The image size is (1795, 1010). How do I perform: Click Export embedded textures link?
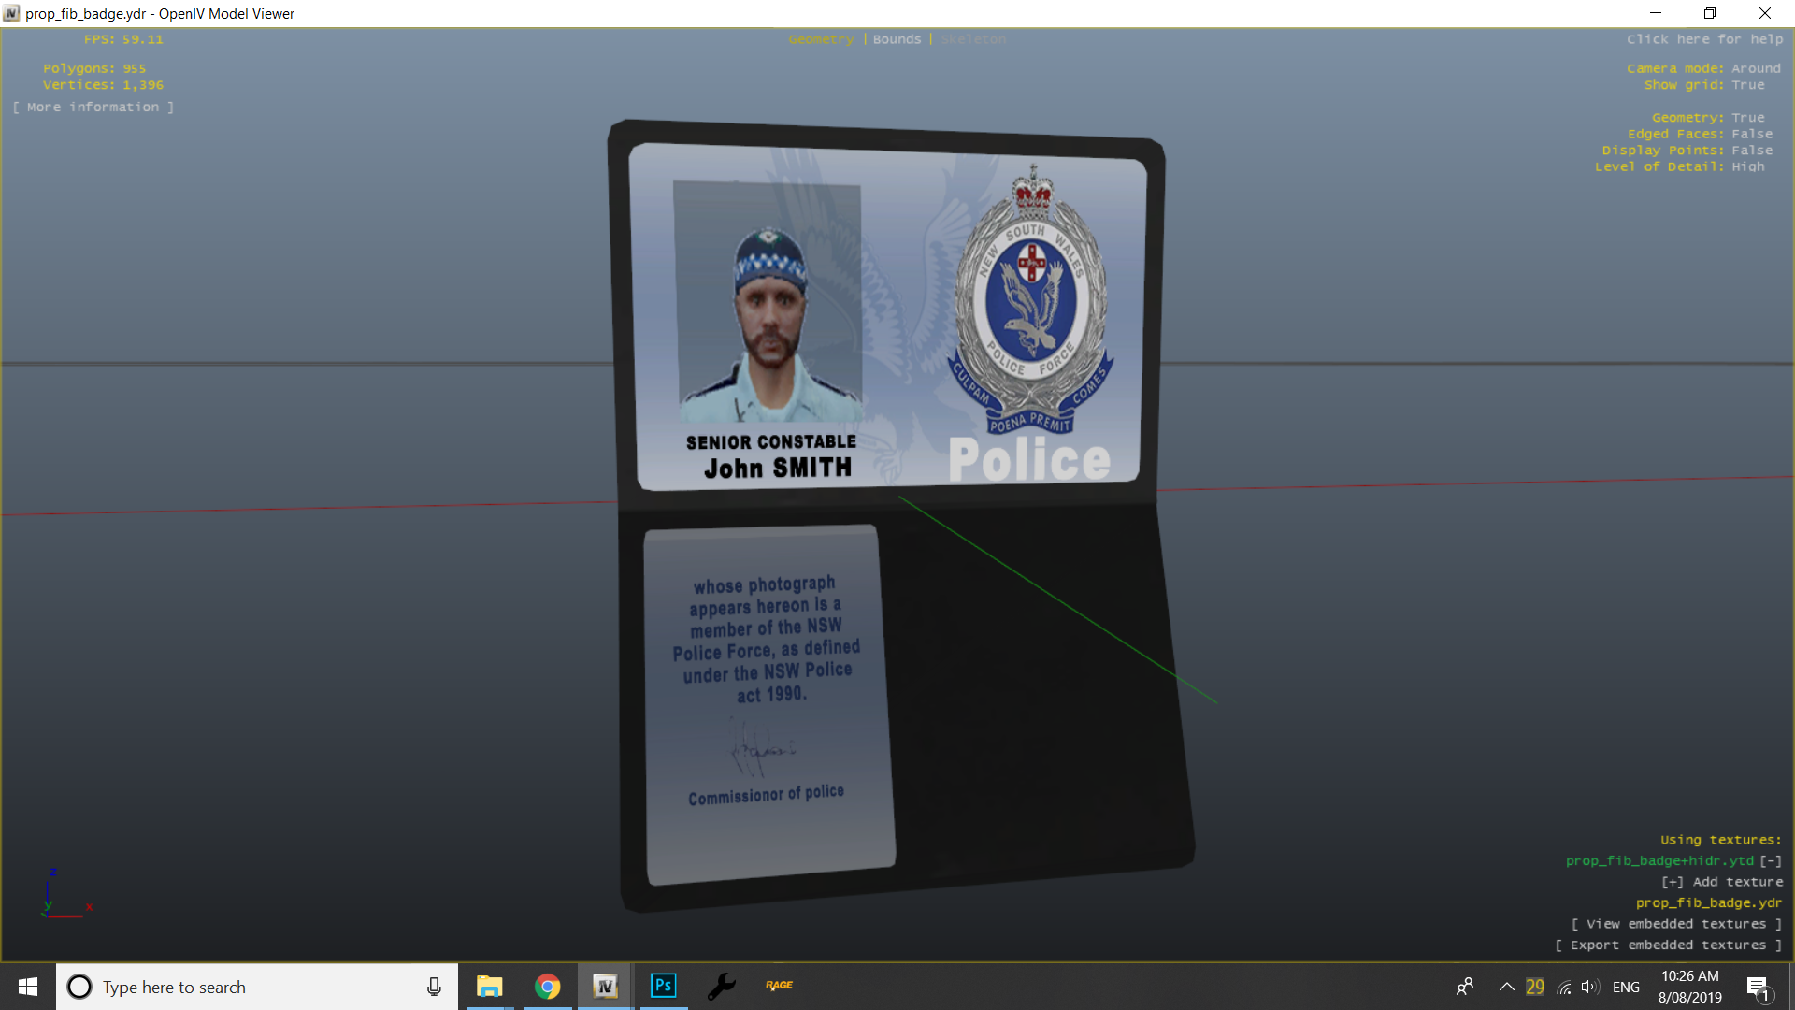(1668, 945)
